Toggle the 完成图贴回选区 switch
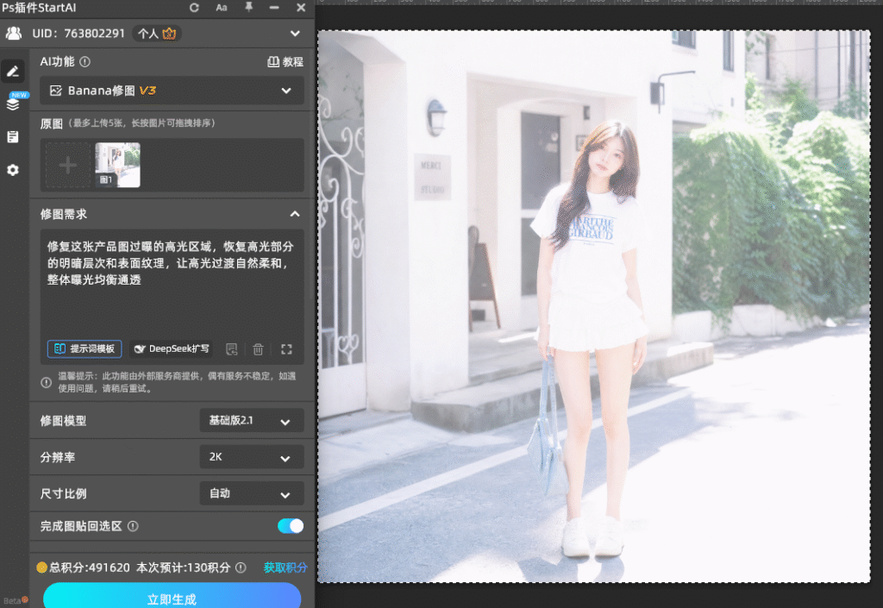The height and width of the screenshot is (608, 883). click(291, 526)
